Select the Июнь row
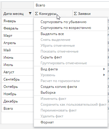The width and height of the screenshot is (109, 129). click(x=18, y=57)
